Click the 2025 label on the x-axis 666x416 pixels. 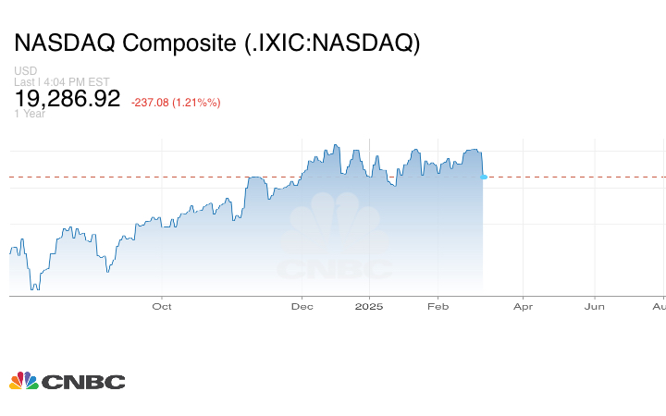click(369, 305)
